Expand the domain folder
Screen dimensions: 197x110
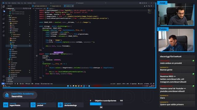[9, 20]
